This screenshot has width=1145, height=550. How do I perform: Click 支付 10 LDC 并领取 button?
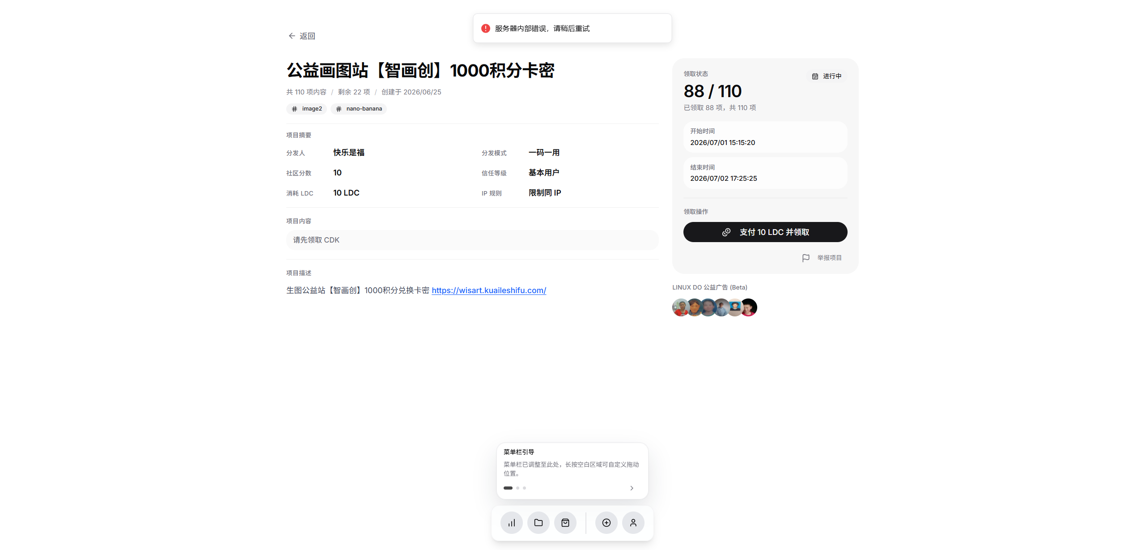point(765,232)
